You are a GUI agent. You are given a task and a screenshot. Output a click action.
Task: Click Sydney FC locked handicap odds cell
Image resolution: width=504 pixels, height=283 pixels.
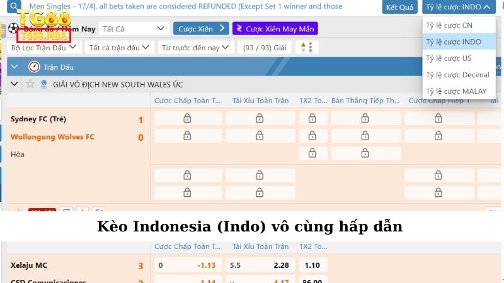188,118
